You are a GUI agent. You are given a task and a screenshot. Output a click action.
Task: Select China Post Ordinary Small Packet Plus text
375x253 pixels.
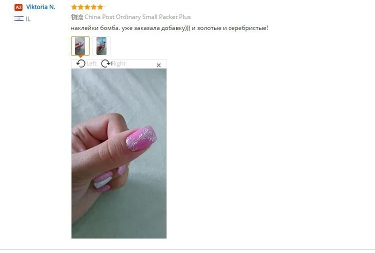point(137,17)
